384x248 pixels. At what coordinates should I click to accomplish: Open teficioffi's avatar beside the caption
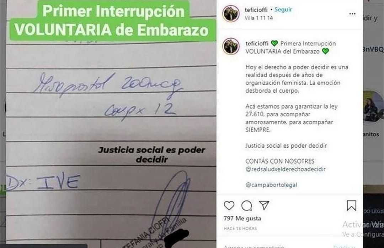click(x=231, y=46)
